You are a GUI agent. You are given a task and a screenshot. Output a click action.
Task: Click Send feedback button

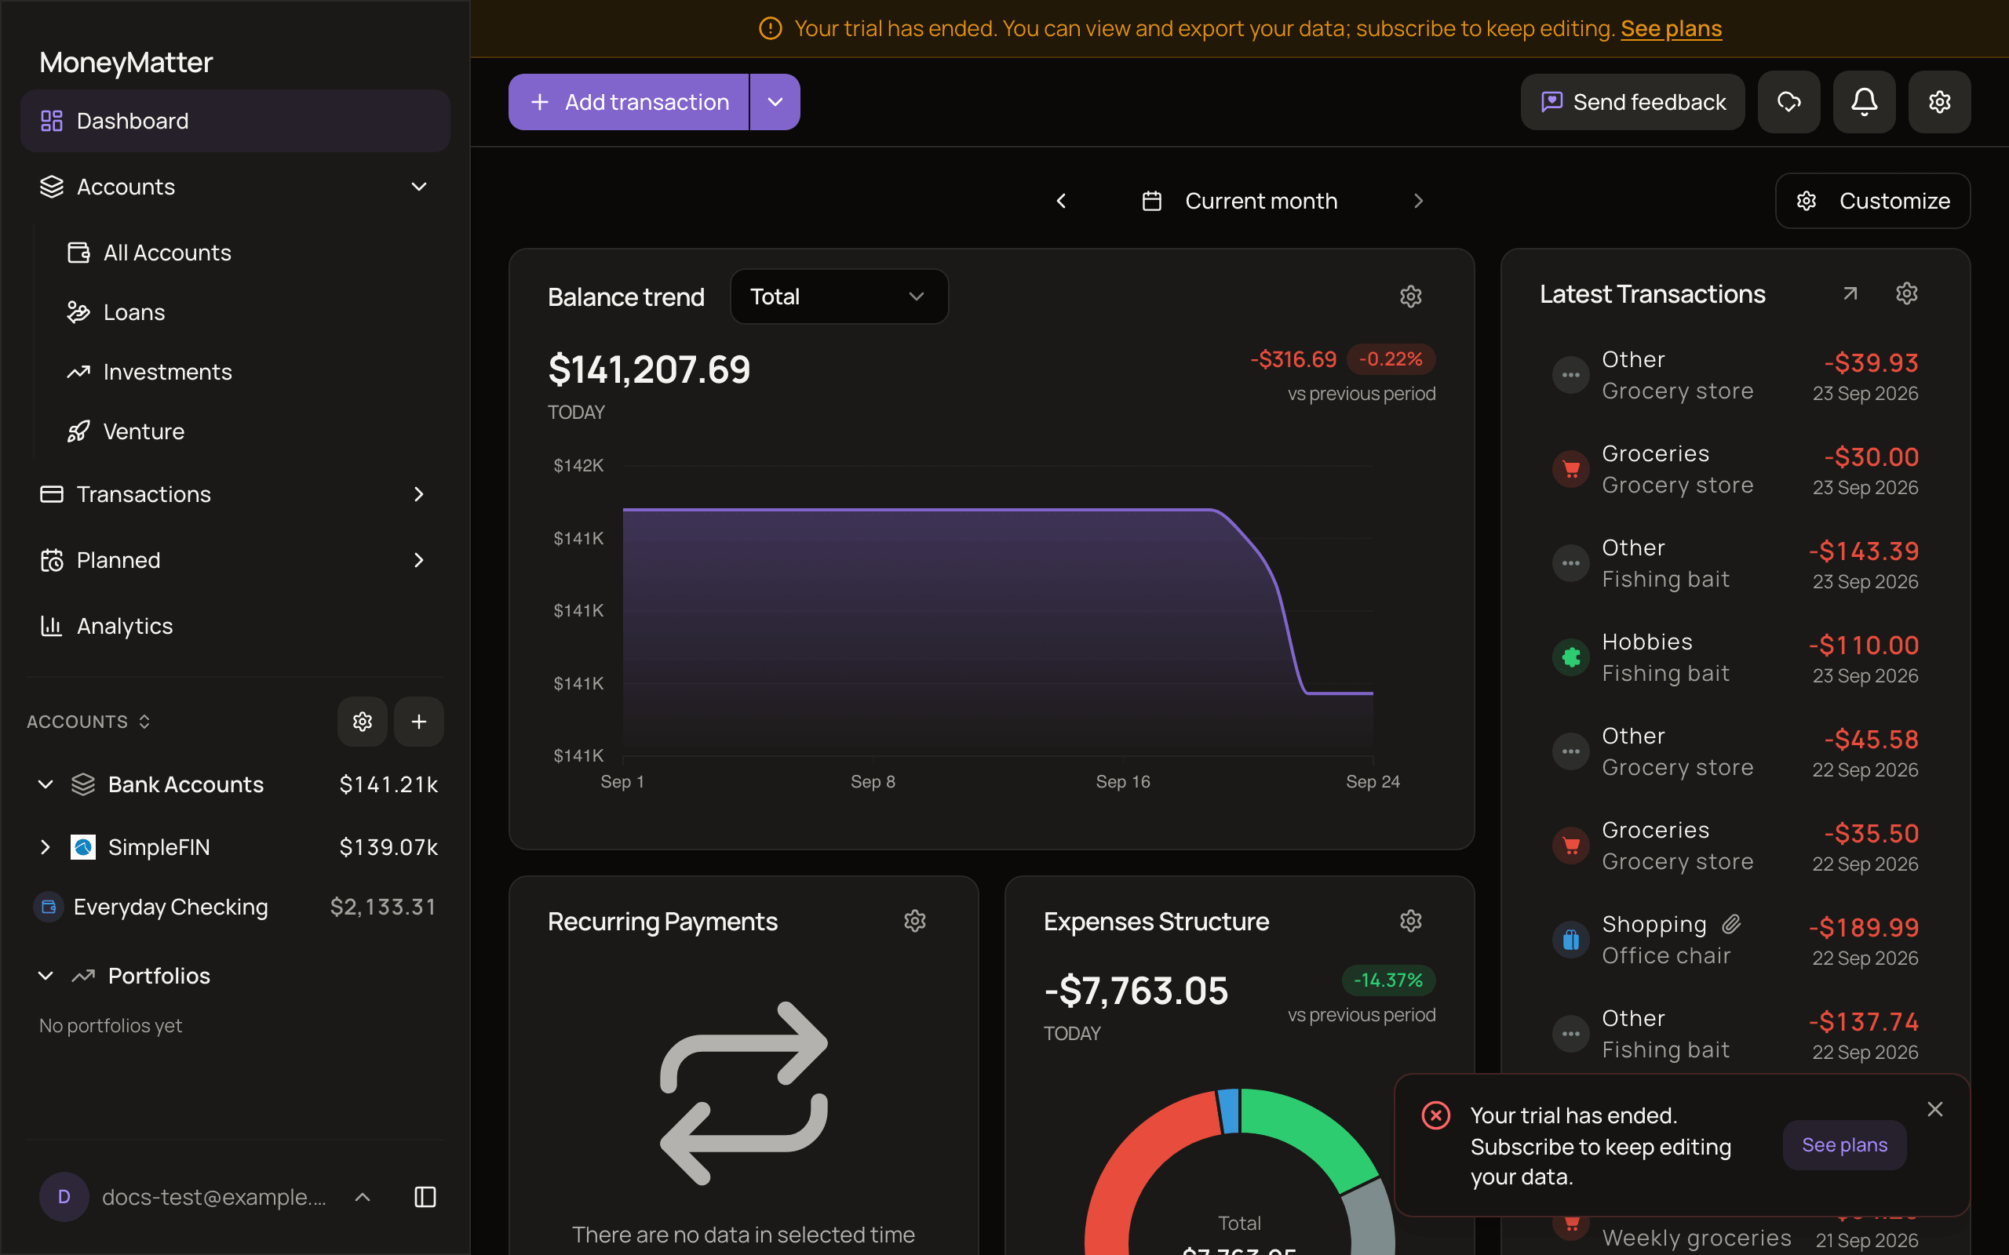1632,102
